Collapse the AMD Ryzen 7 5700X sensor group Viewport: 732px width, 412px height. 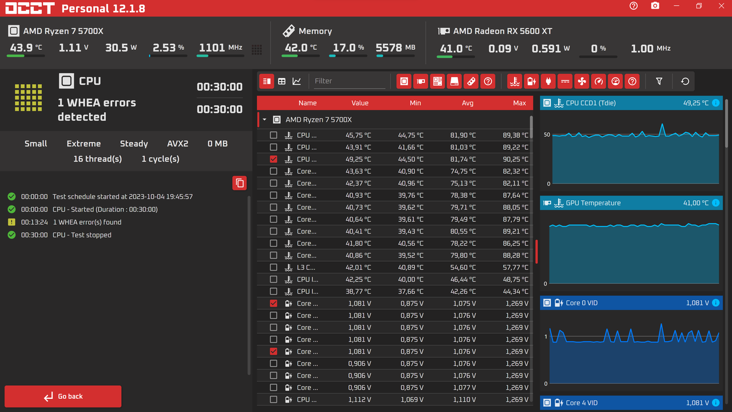point(264,120)
